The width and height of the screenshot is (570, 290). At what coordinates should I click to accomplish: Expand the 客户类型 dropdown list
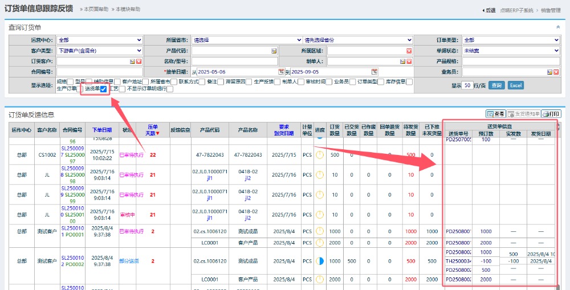[x=99, y=51]
